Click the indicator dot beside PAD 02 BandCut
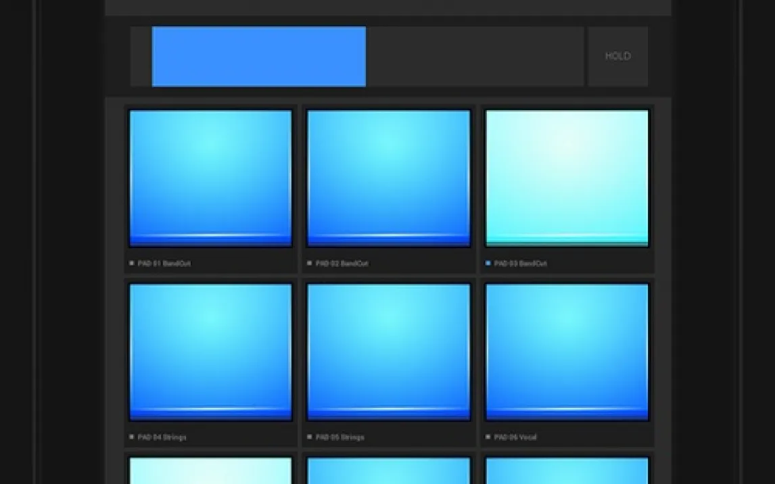775x484 pixels. 310,263
